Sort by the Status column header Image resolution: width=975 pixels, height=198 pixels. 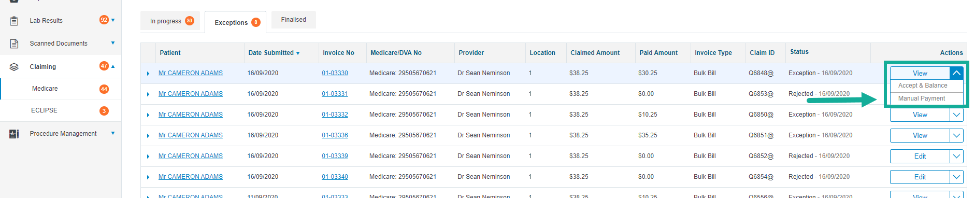tap(799, 52)
